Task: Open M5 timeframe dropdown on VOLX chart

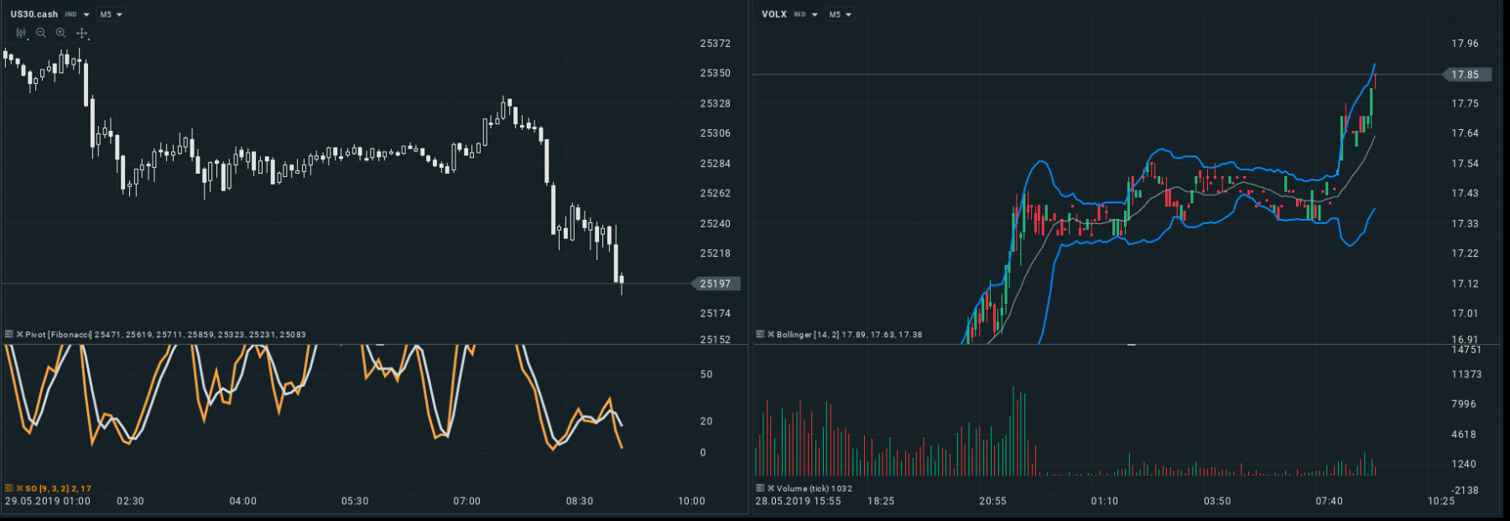Action: [x=840, y=14]
